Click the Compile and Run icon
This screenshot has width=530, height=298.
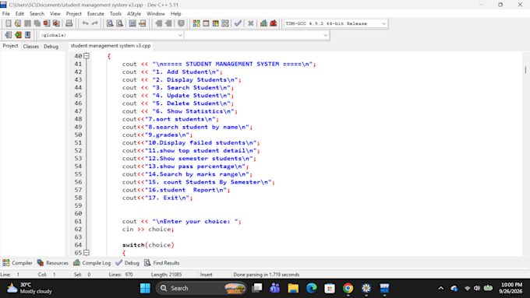pyautogui.click(x=215, y=23)
